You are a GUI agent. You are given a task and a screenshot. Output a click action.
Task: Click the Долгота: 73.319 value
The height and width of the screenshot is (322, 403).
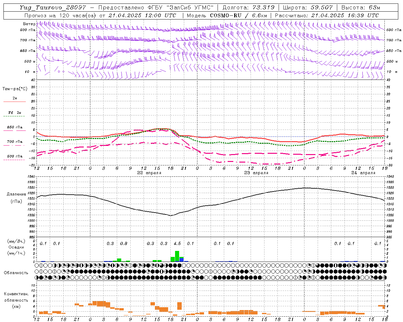248,8
